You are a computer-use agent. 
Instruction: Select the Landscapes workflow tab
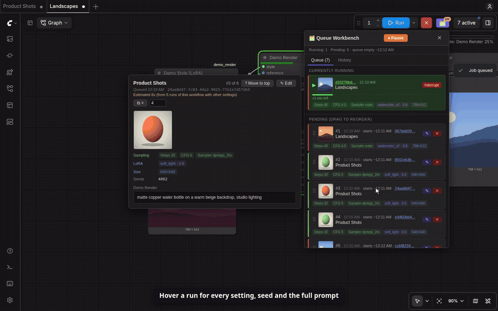67,6
